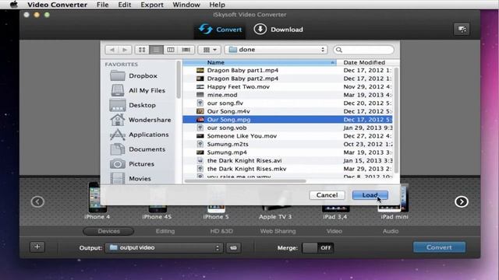Open the Export menu
Viewport: 499px width, 280px height.
coord(152,5)
